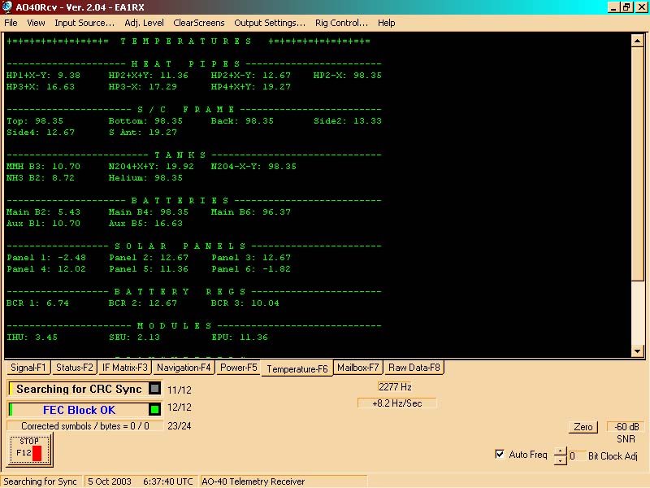Image resolution: width=650 pixels, height=488 pixels.
Task: Click the grey CRC Sync indicator square
Action: click(154, 389)
